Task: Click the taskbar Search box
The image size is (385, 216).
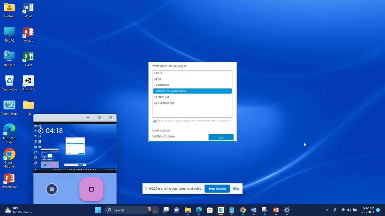Action: [x=132, y=210]
